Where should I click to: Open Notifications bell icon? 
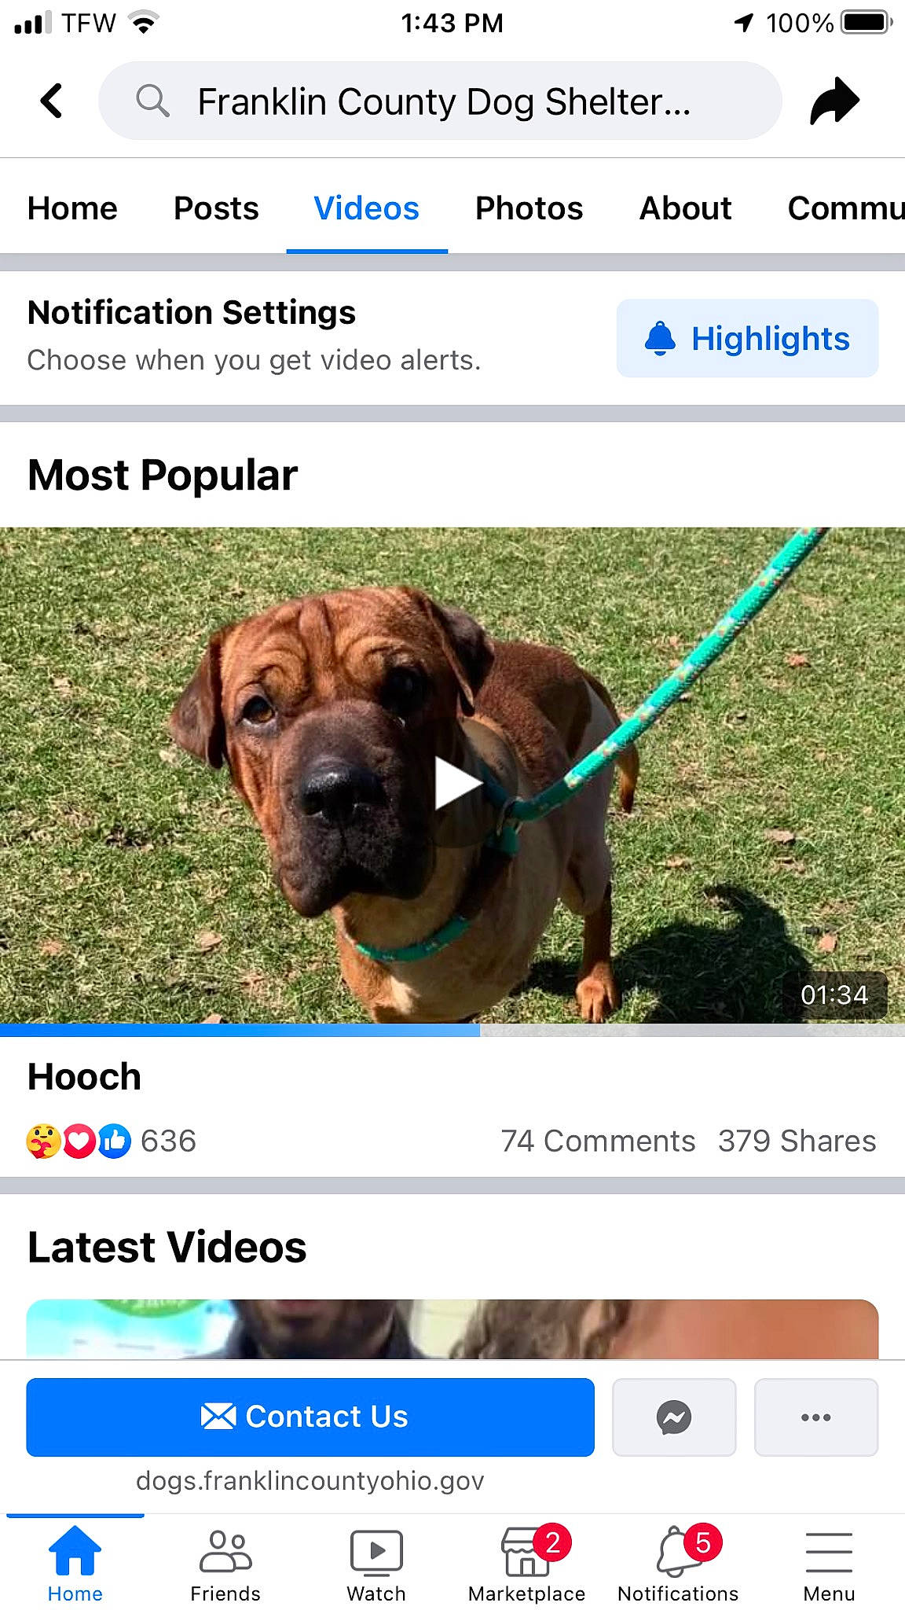678,1564
